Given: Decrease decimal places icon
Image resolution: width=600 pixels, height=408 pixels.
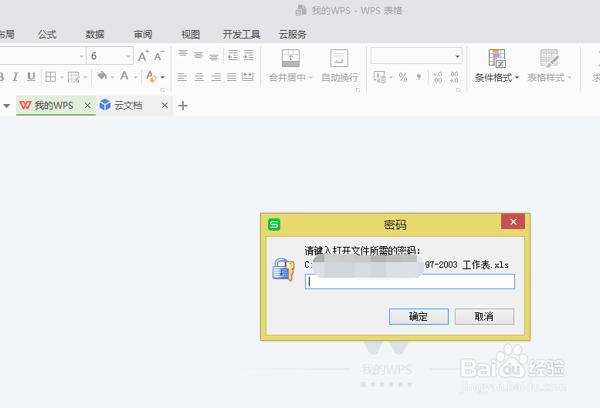Looking at the screenshot, I should pos(454,77).
